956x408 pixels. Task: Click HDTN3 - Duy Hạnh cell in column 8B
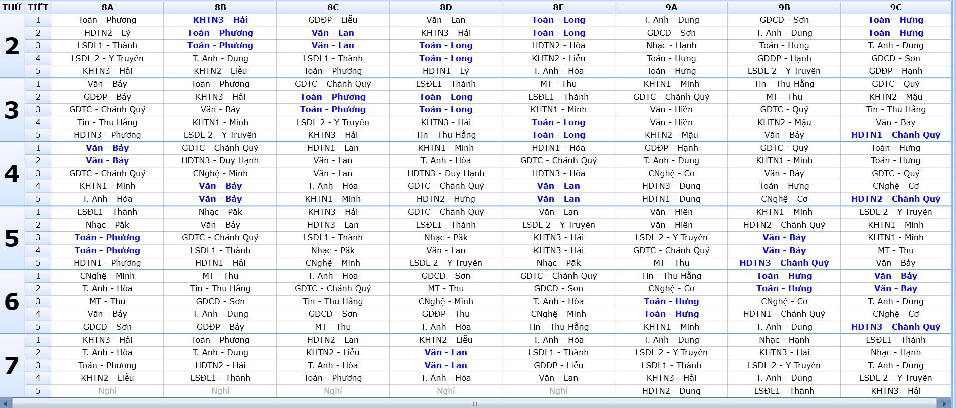click(220, 160)
